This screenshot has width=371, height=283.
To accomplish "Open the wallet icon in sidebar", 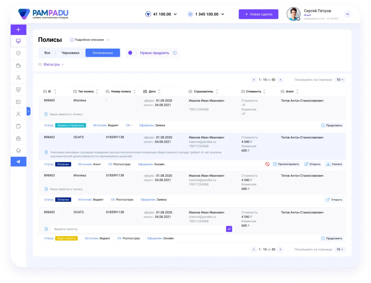I will (x=18, y=66).
